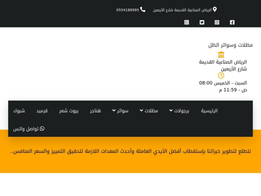Viewport: 261px width, 196px height.
Task: Open the Twitter social icon
Action: [202, 22]
